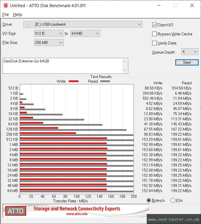The width and height of the screenshot is (201, 224).
Task: Click the Transfer Rate - MB/s axis label
Action: tap(70, 201)
